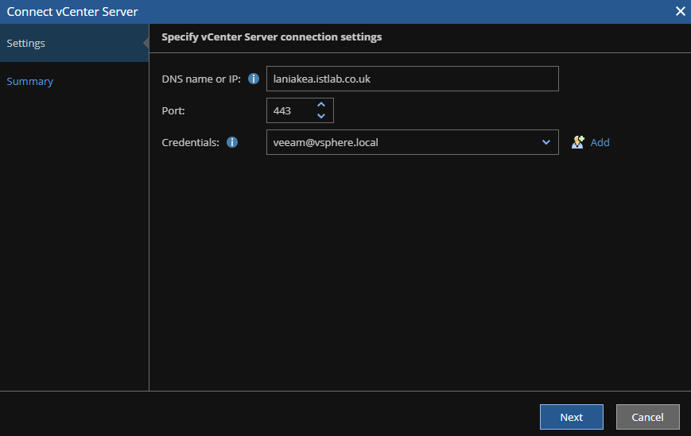Open the Credentials dropdown arrow
Viewport: 691px width, 436px height.
[546, 142]
